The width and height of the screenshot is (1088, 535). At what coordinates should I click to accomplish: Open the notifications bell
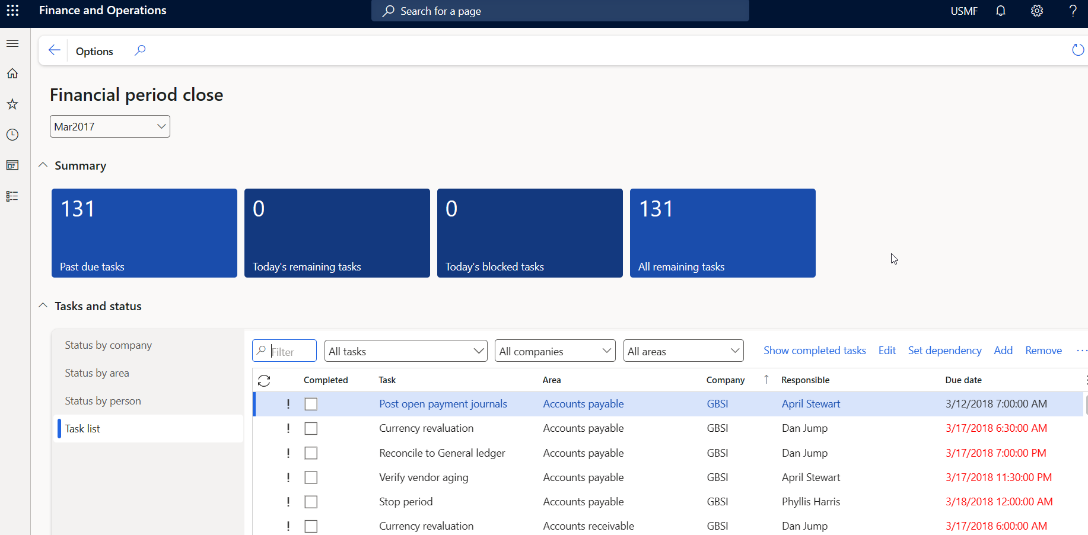tap(1001, 11)
